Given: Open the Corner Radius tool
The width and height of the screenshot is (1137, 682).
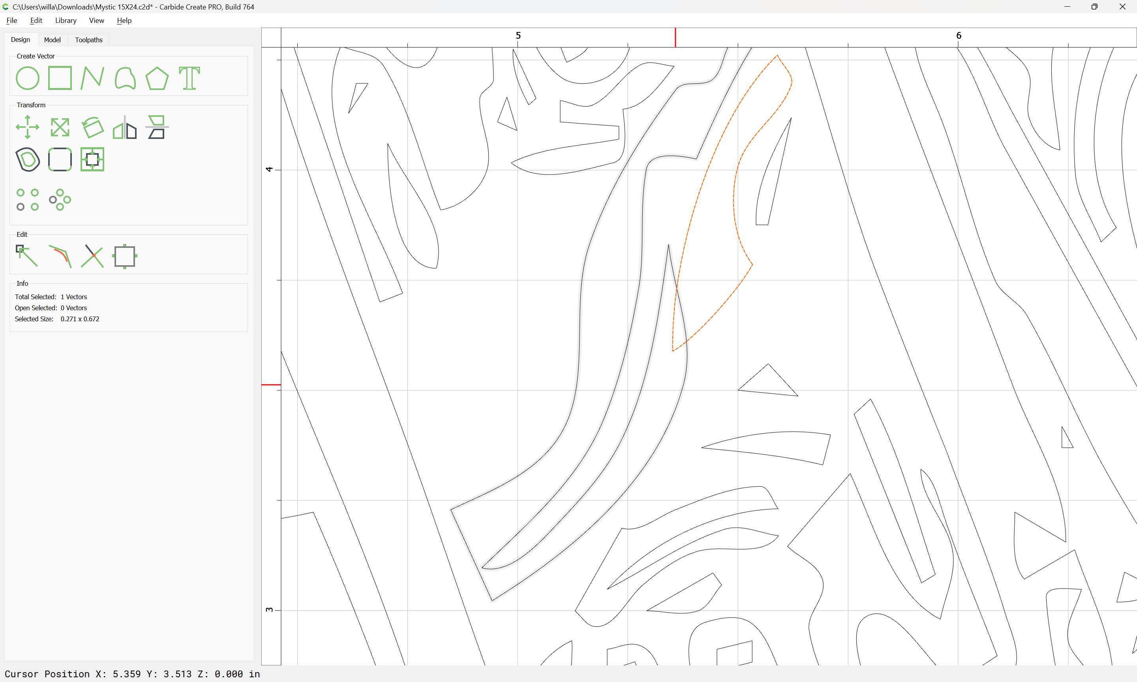Looking at the screenshot, I should 60,159.
